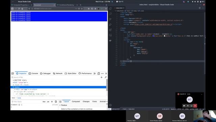Image resolution: width=216 pixels, height=122 pixels.
Task: Open the Network tab in devtools
Action: [x=58, y=74]
